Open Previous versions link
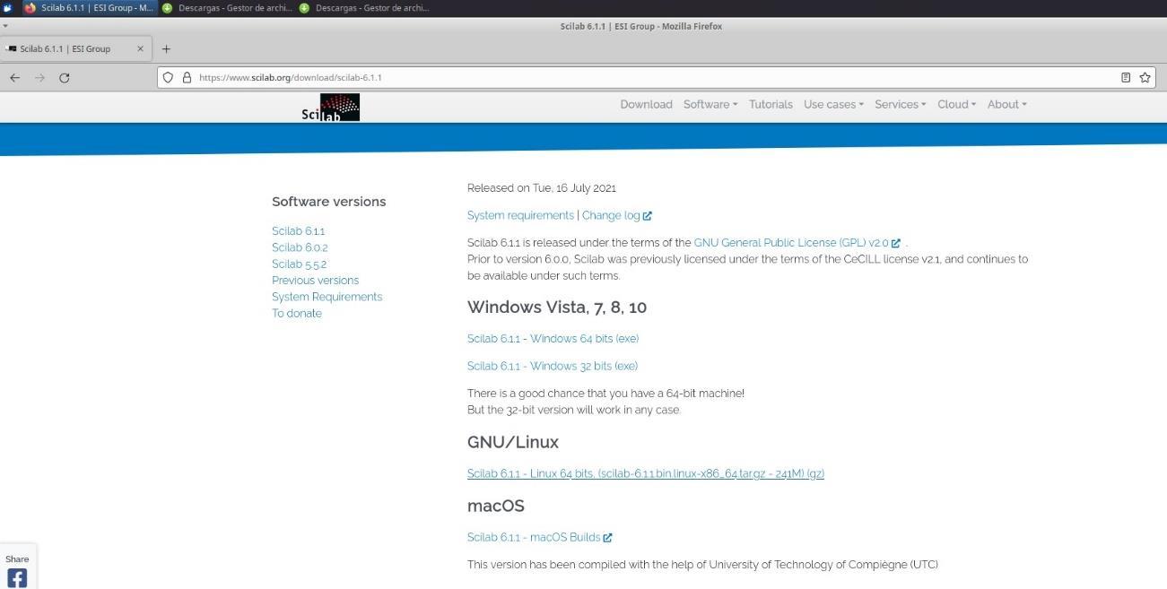The image size is (1167, 589). 315,281
